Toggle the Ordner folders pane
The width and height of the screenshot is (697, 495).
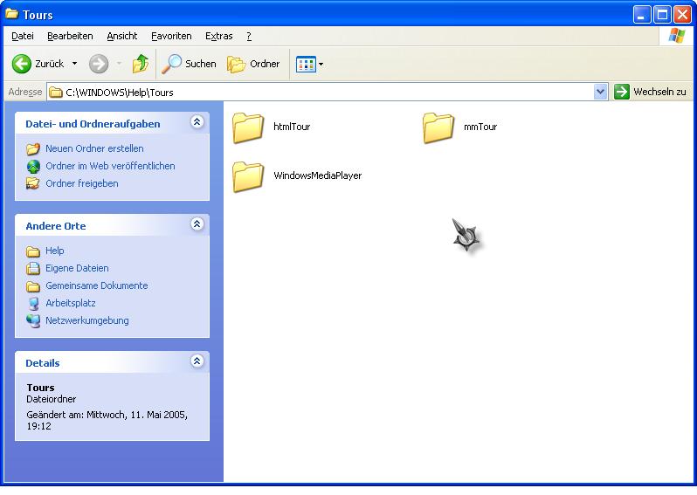click(254, 64)
